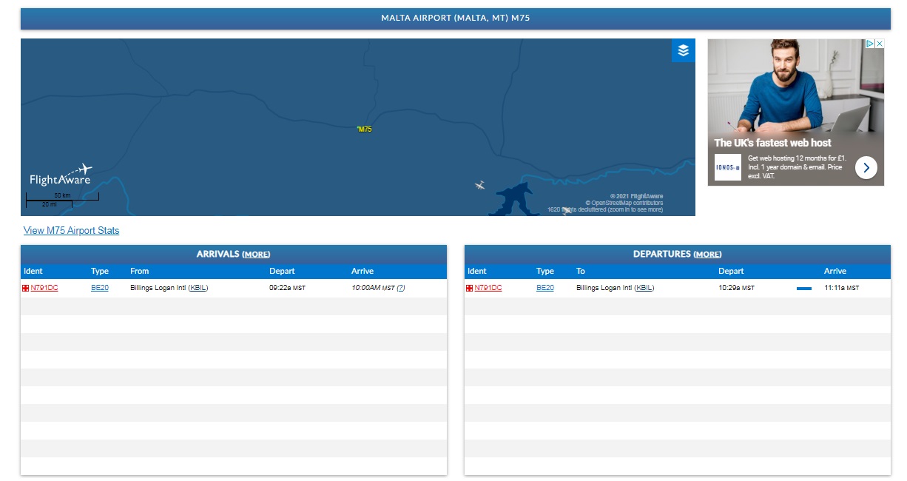Close the advertisement with the X icon
907x481 pixels.
[880, 44]
